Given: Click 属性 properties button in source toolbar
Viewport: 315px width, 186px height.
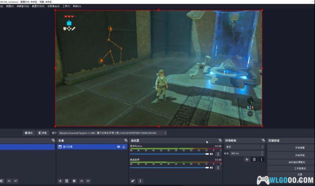Looking at the screenshot, I should pos(29,133).
